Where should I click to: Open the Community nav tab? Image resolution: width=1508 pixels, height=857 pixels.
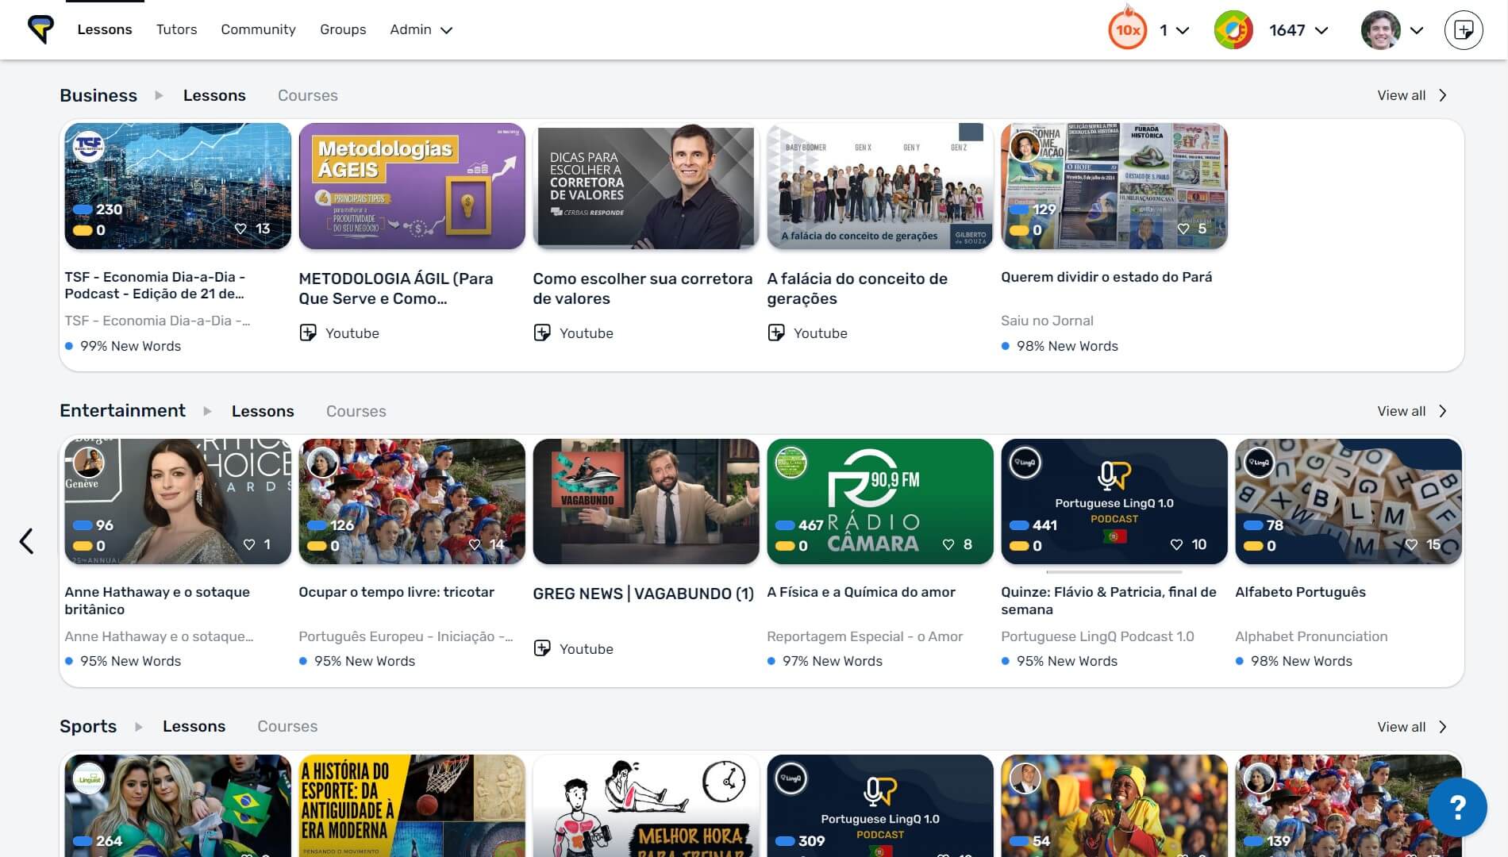(x=258, y=29)
